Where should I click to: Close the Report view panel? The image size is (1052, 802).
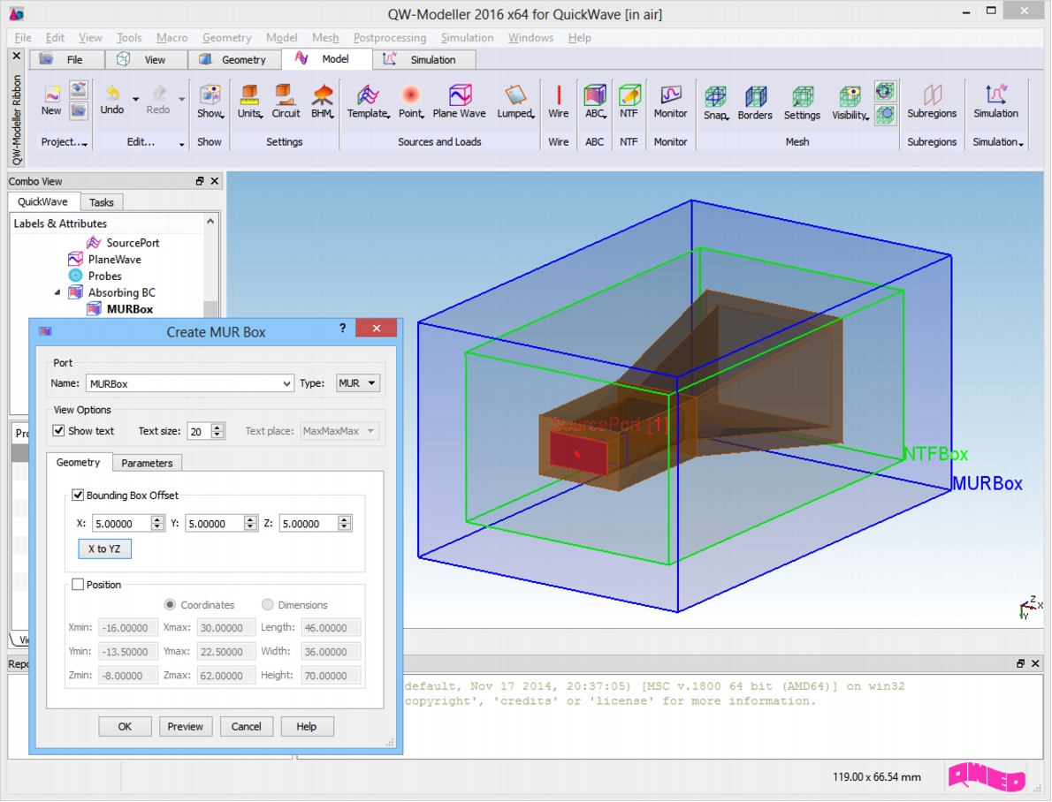click(1035, 663)
